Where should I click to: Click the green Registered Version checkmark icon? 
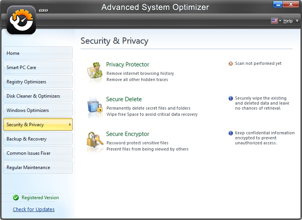click(16, 198)
